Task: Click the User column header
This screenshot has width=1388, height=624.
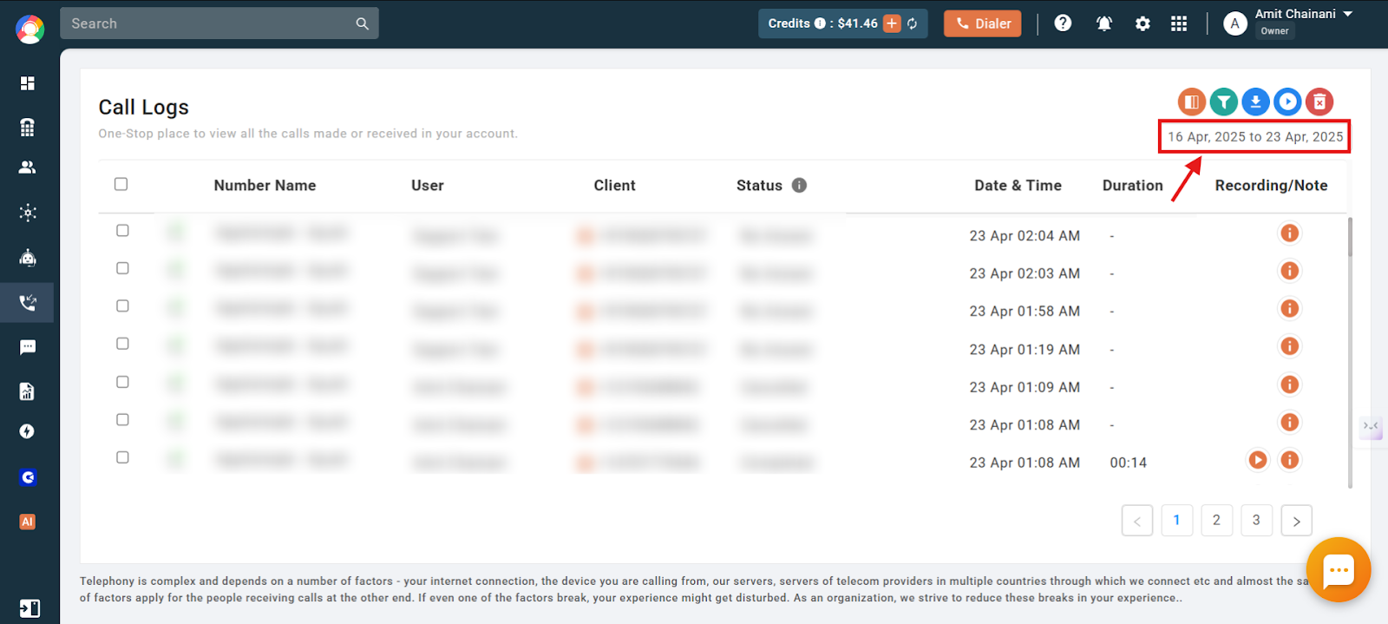Action: (x=427, y=185)
